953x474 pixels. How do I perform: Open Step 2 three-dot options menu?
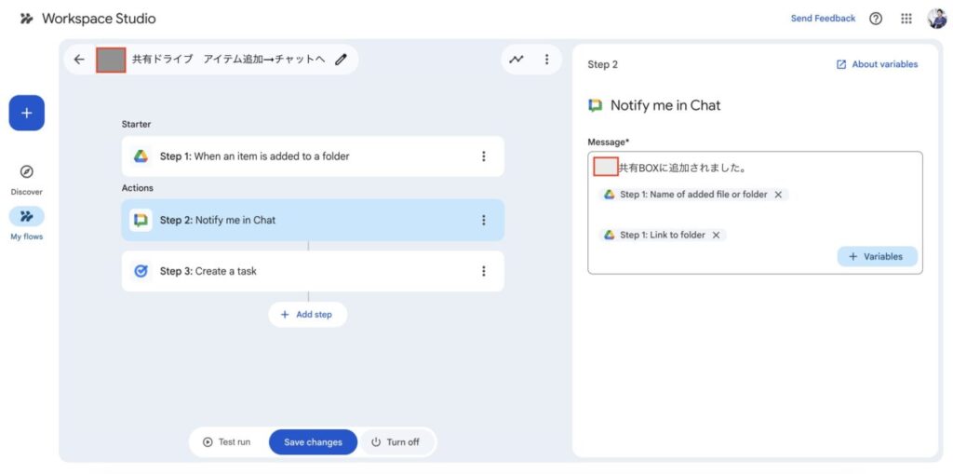(483, 221)
